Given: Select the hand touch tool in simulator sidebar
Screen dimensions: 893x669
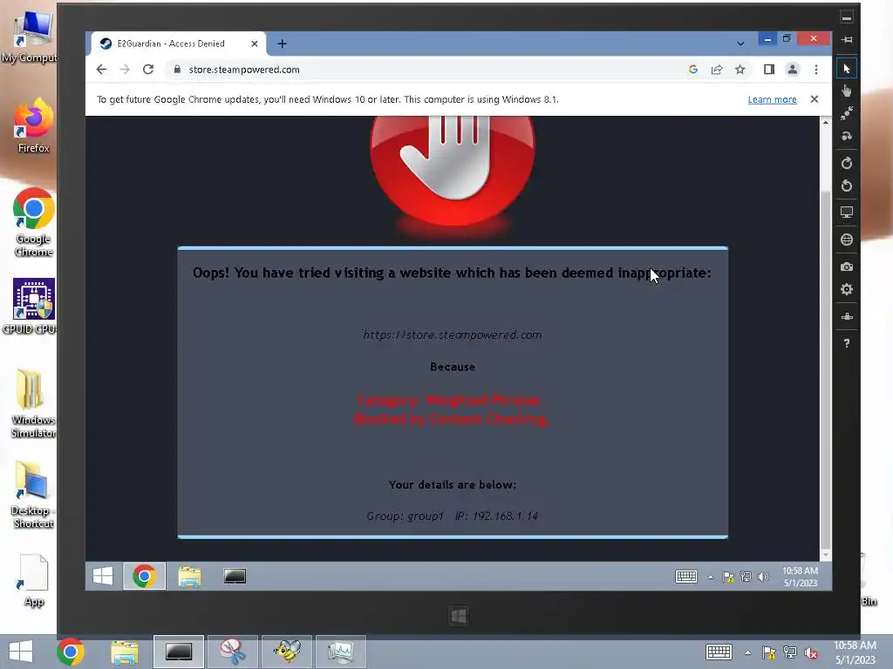Looking at the screenshot, I should (846, 91).
